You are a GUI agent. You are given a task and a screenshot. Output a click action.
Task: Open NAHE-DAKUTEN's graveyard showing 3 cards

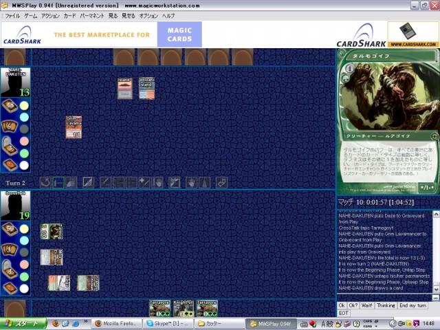tap(10, 146)
